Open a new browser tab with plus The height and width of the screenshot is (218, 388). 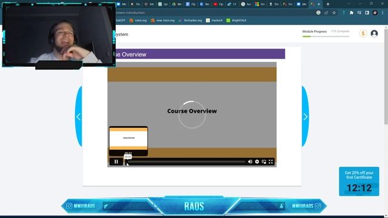point(328,4)
